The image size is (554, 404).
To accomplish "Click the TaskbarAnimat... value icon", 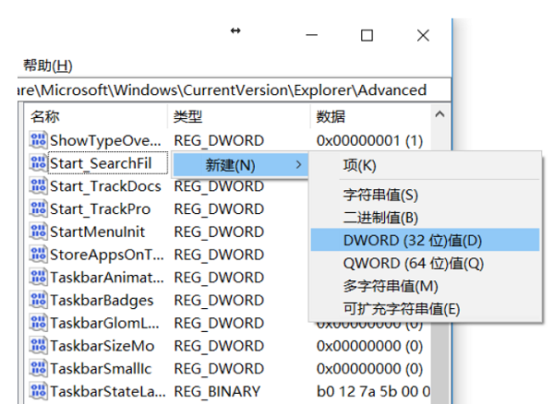I will coord(38,278).
